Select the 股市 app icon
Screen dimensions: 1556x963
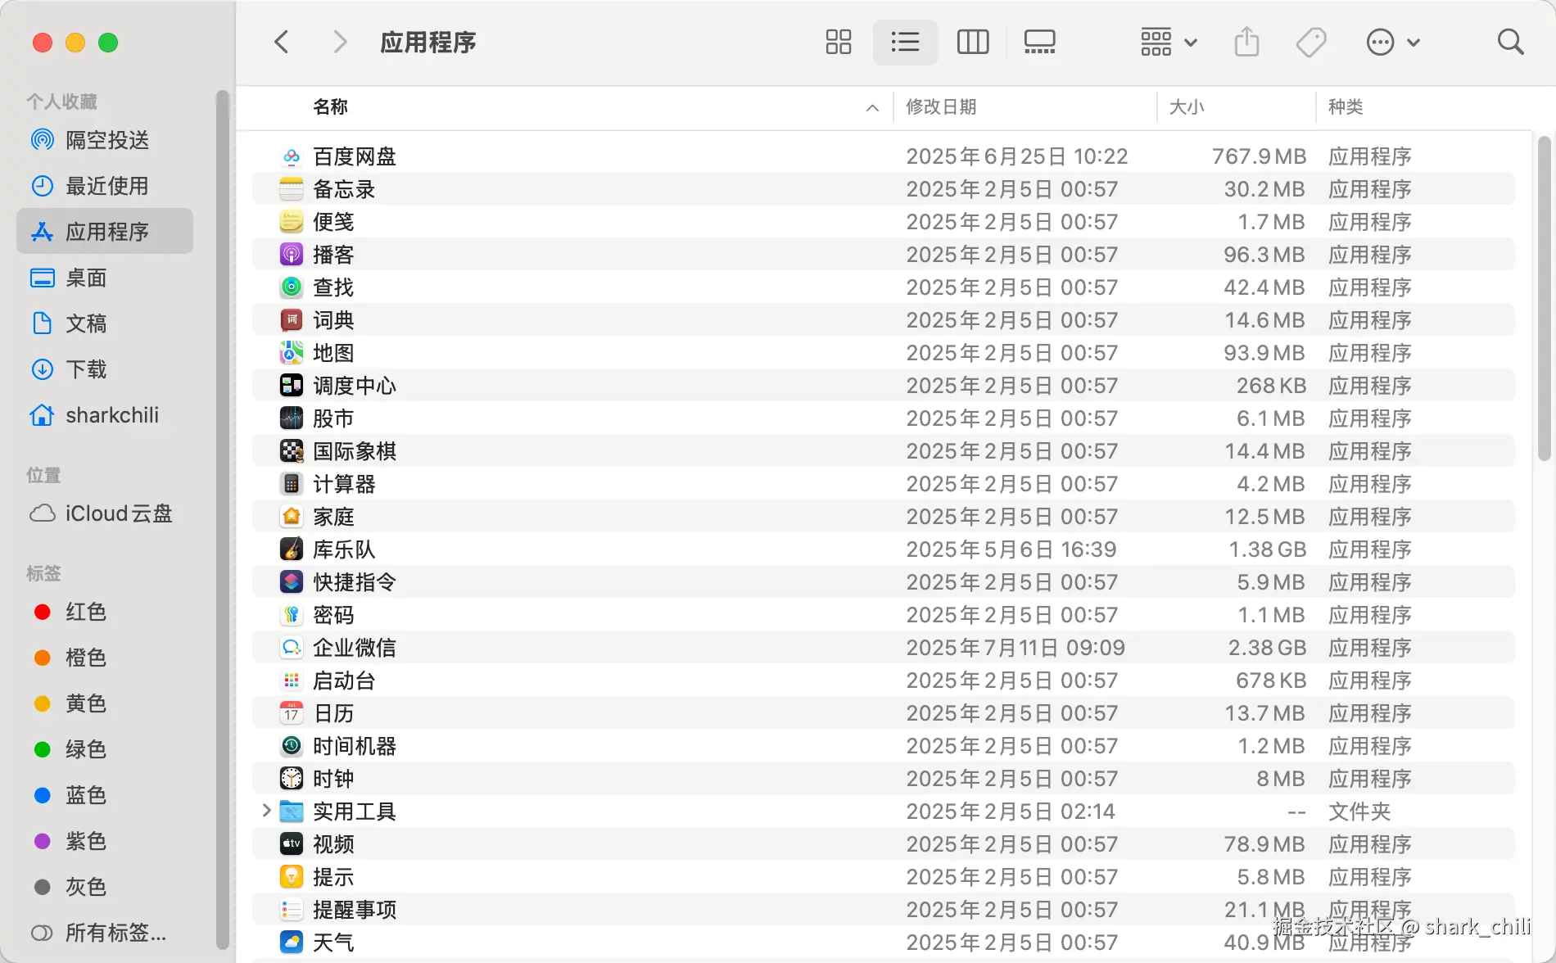292,418
